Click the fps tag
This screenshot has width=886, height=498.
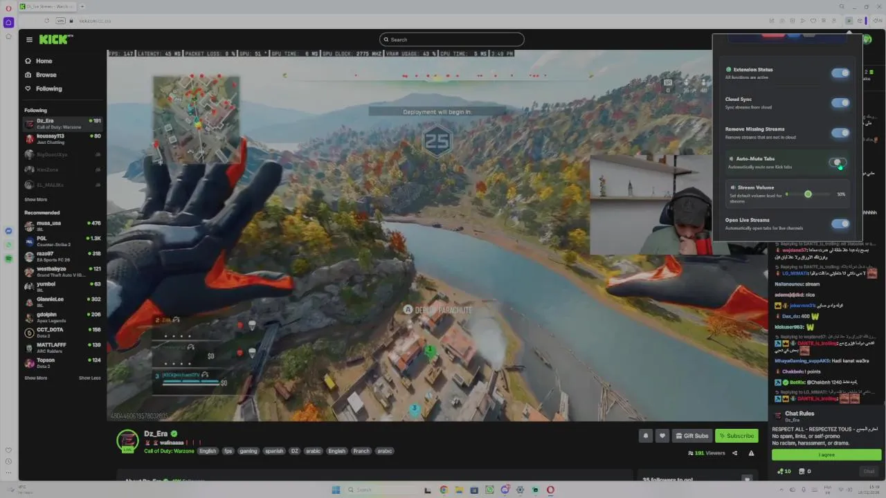(x=228, y=451)
